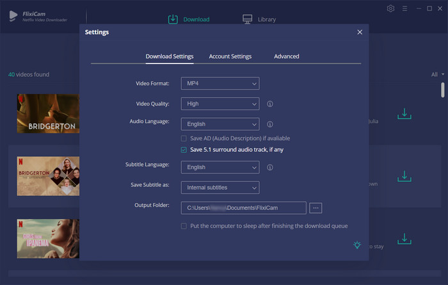
Task: Close the Settings dialog
Action: point(360,32)
